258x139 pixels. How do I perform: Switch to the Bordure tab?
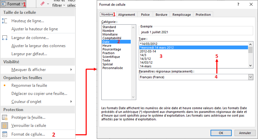pyautogui.click(x=161, y=14)
